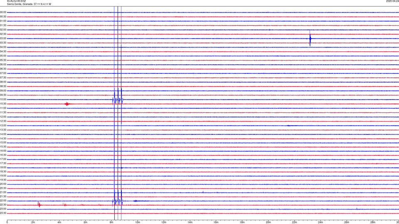399x224 pixels.
Task: Click the '13:00' time label
Action: point(3,125)
